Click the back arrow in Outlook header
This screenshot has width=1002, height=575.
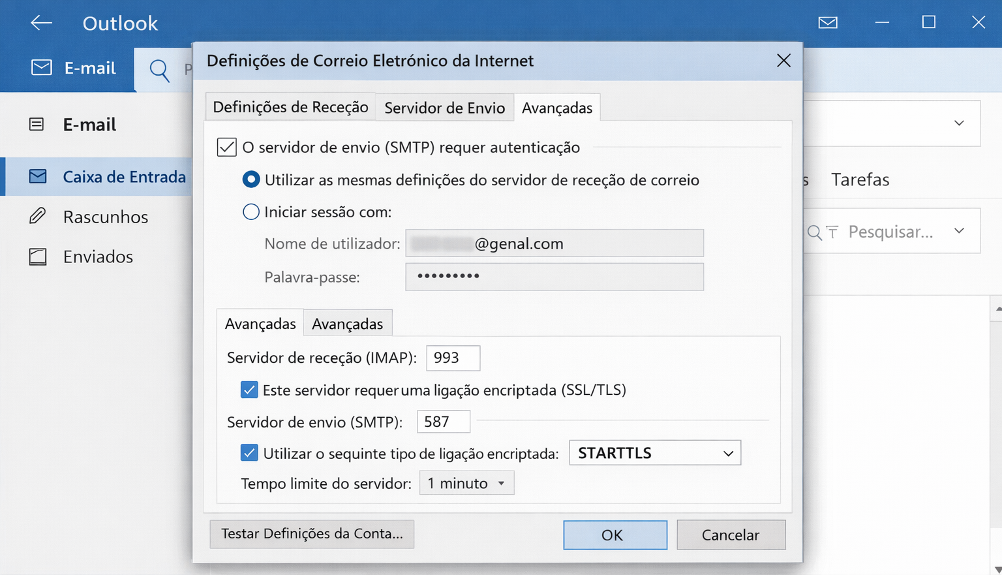coord(41,23)
